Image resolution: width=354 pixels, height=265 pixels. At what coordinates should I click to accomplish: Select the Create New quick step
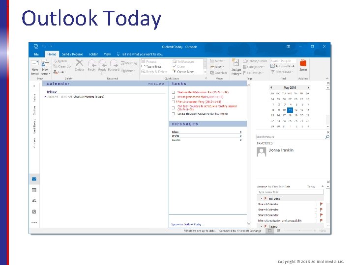[x=183, y=72]
